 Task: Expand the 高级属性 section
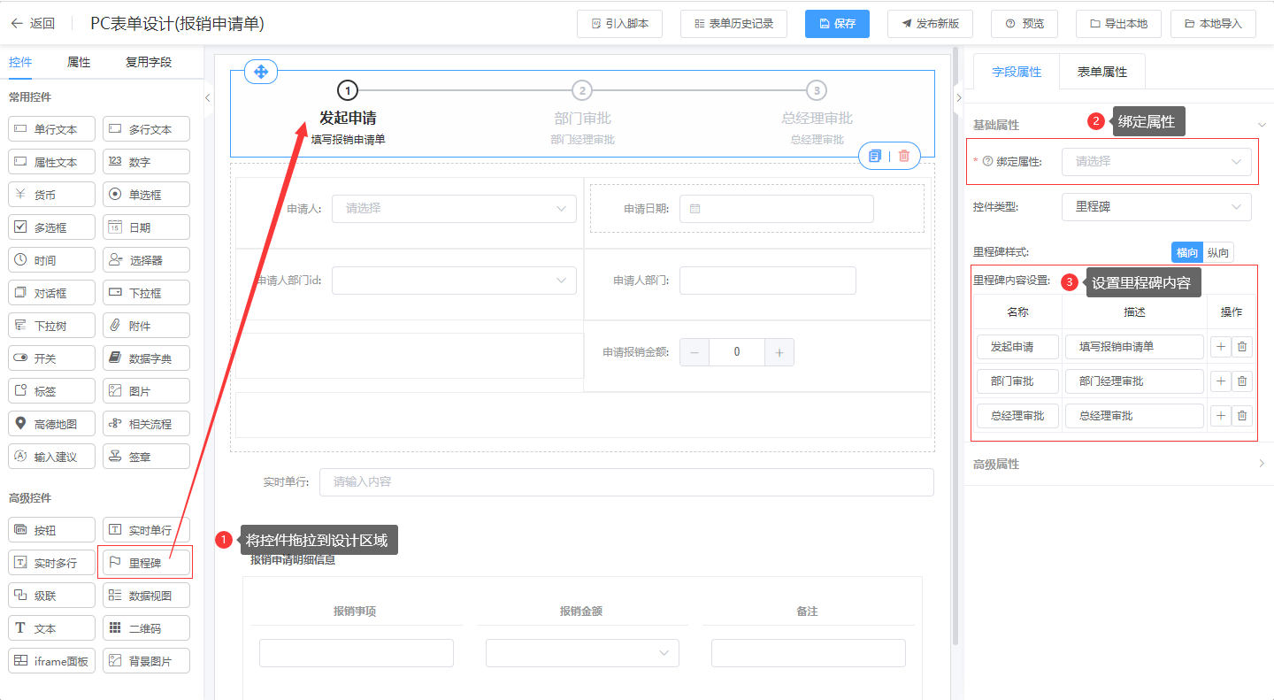point(1118,464)
